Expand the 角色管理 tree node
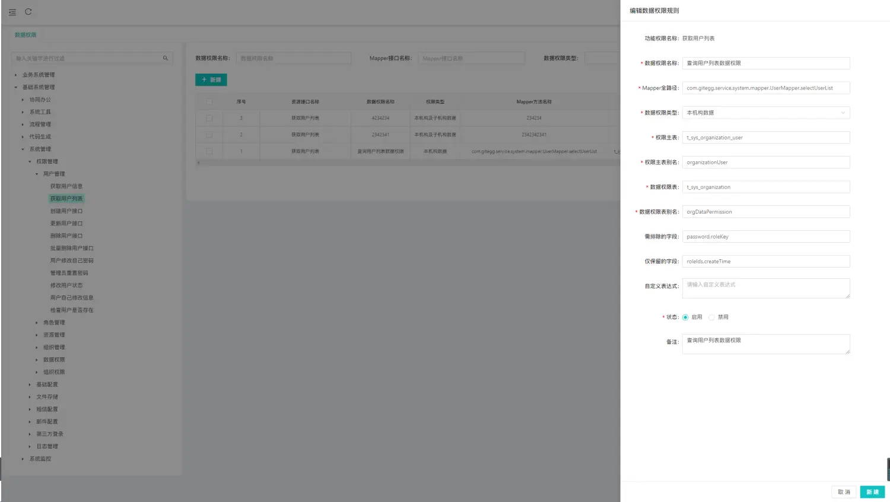Viewport: 890px width, 502px height. (37, 323)
